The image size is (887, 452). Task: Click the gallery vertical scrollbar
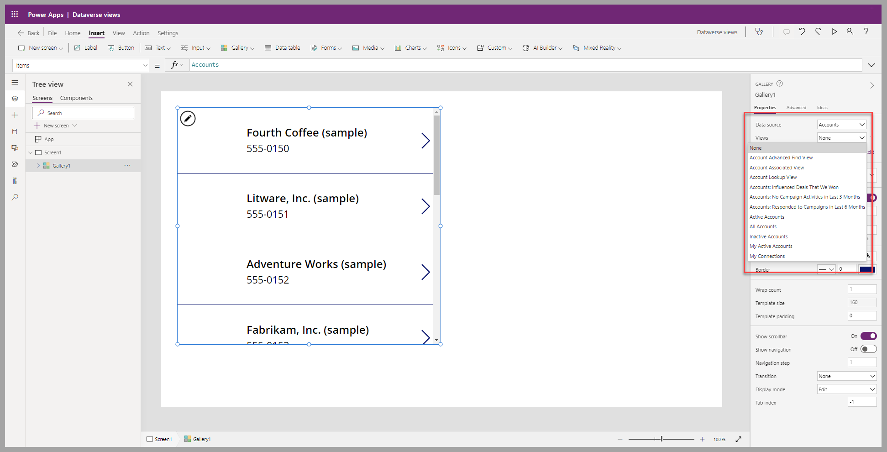[x=437, y=155]
